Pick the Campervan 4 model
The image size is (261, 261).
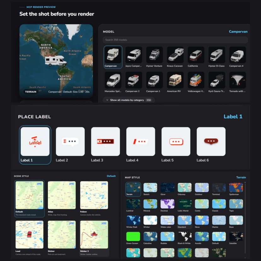pyautogui.click(x=238, y=55)
